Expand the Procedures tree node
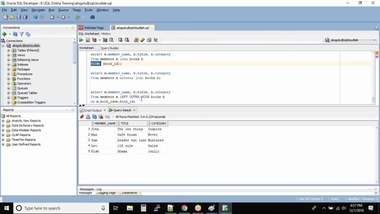Viewport: 380px width, 214px height. 9,74
